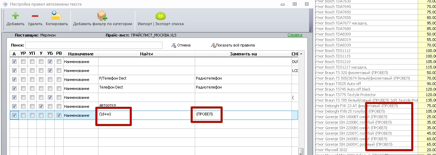The image size is (436, 155).
Task: Click the УП column header
Action: (x=32, y=54)
